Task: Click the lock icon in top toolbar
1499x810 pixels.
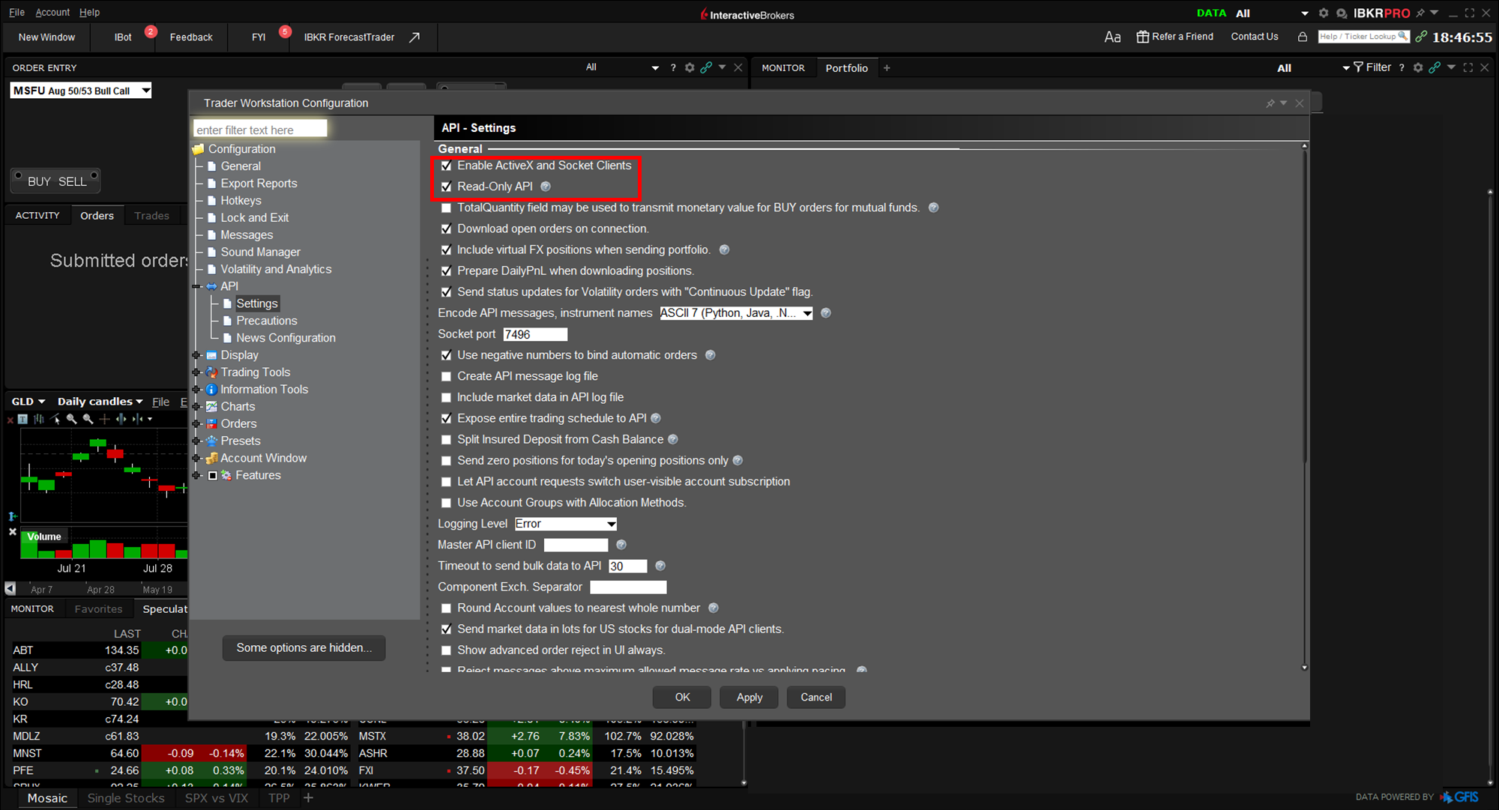Action: tap(1303, 37)
